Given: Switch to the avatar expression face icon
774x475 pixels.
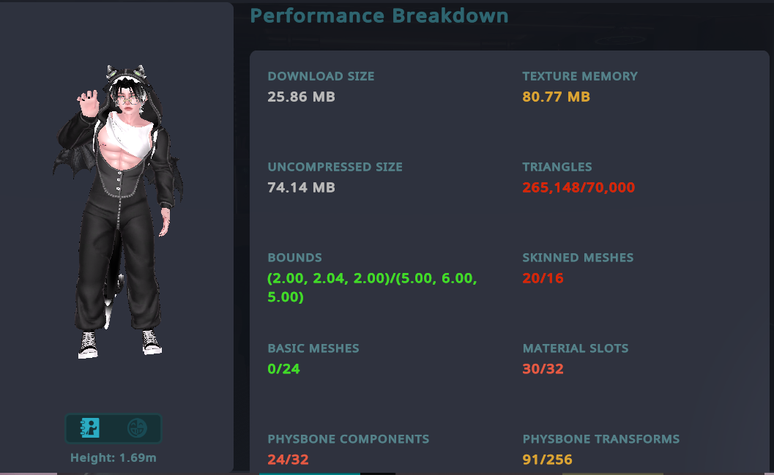Looking at the screenshot, I should [136, 428].
